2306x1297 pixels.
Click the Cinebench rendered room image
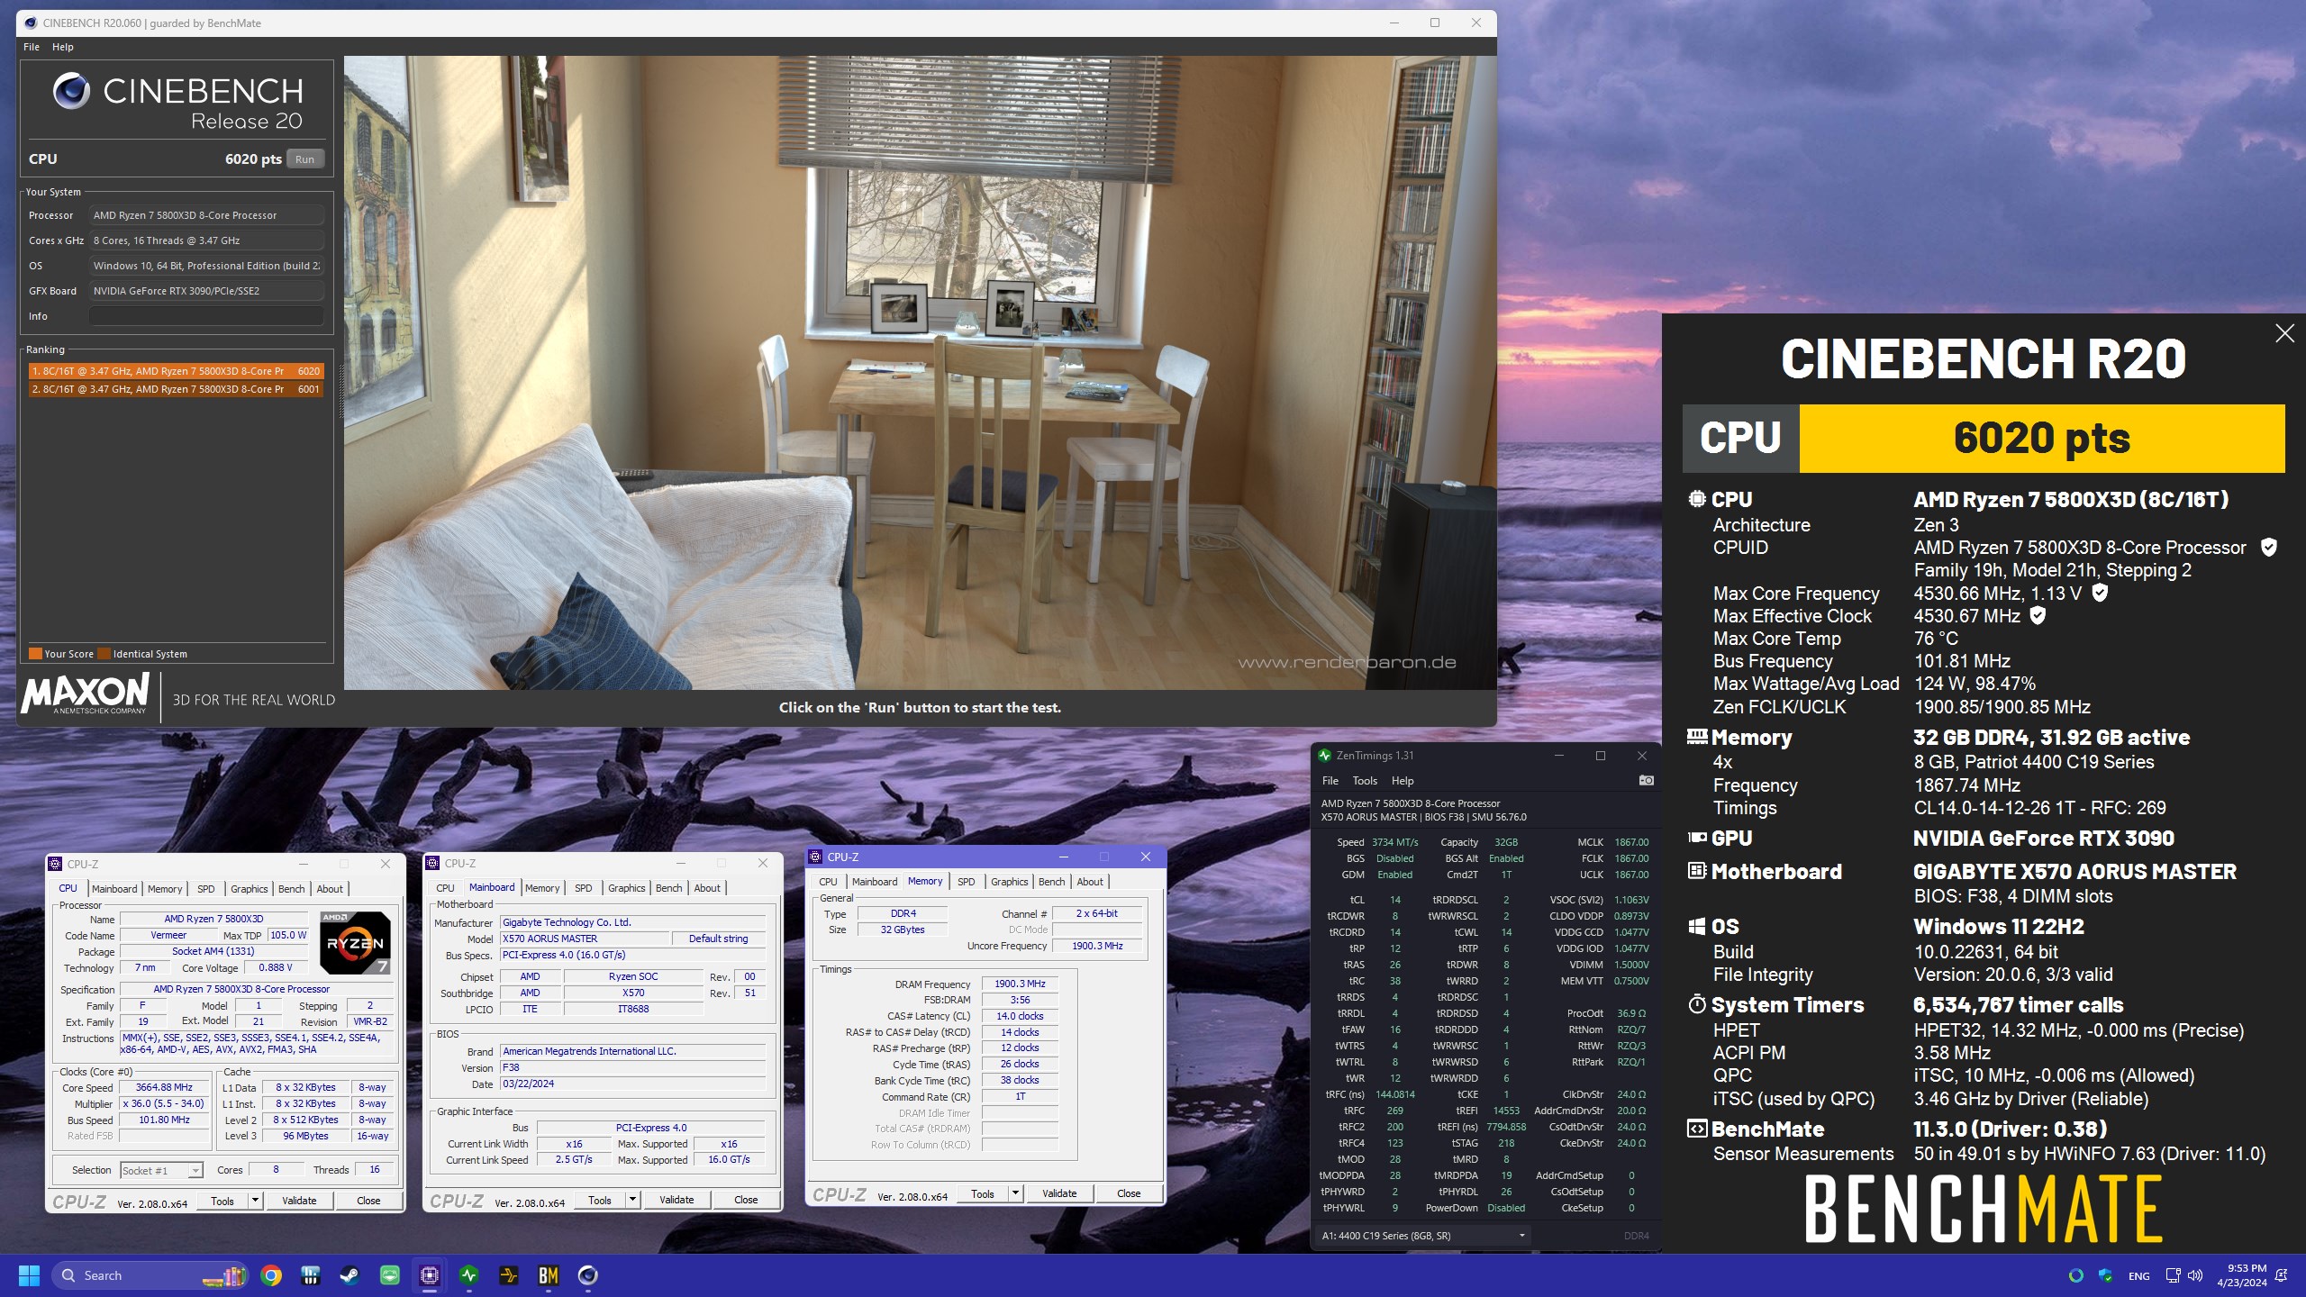920,373
